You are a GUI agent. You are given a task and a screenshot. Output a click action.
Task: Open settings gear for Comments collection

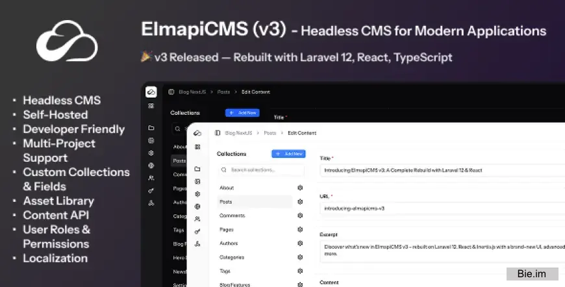[x=300, y=216]
